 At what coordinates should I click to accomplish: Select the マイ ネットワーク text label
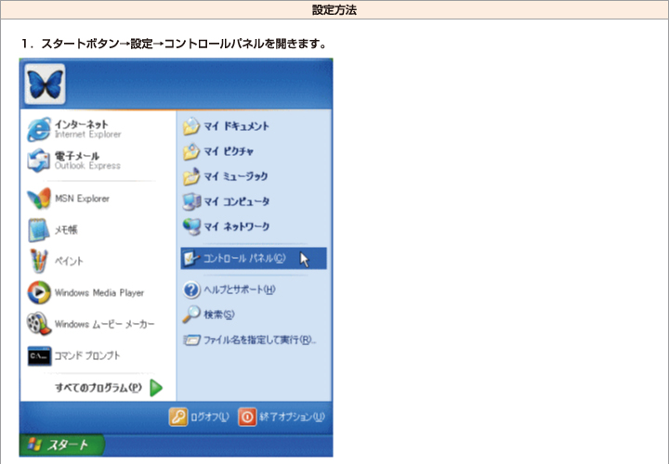pyautogui.click(x=236, y=226)
